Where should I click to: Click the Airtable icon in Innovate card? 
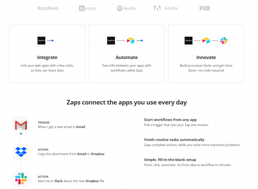(x=206, y=40)
